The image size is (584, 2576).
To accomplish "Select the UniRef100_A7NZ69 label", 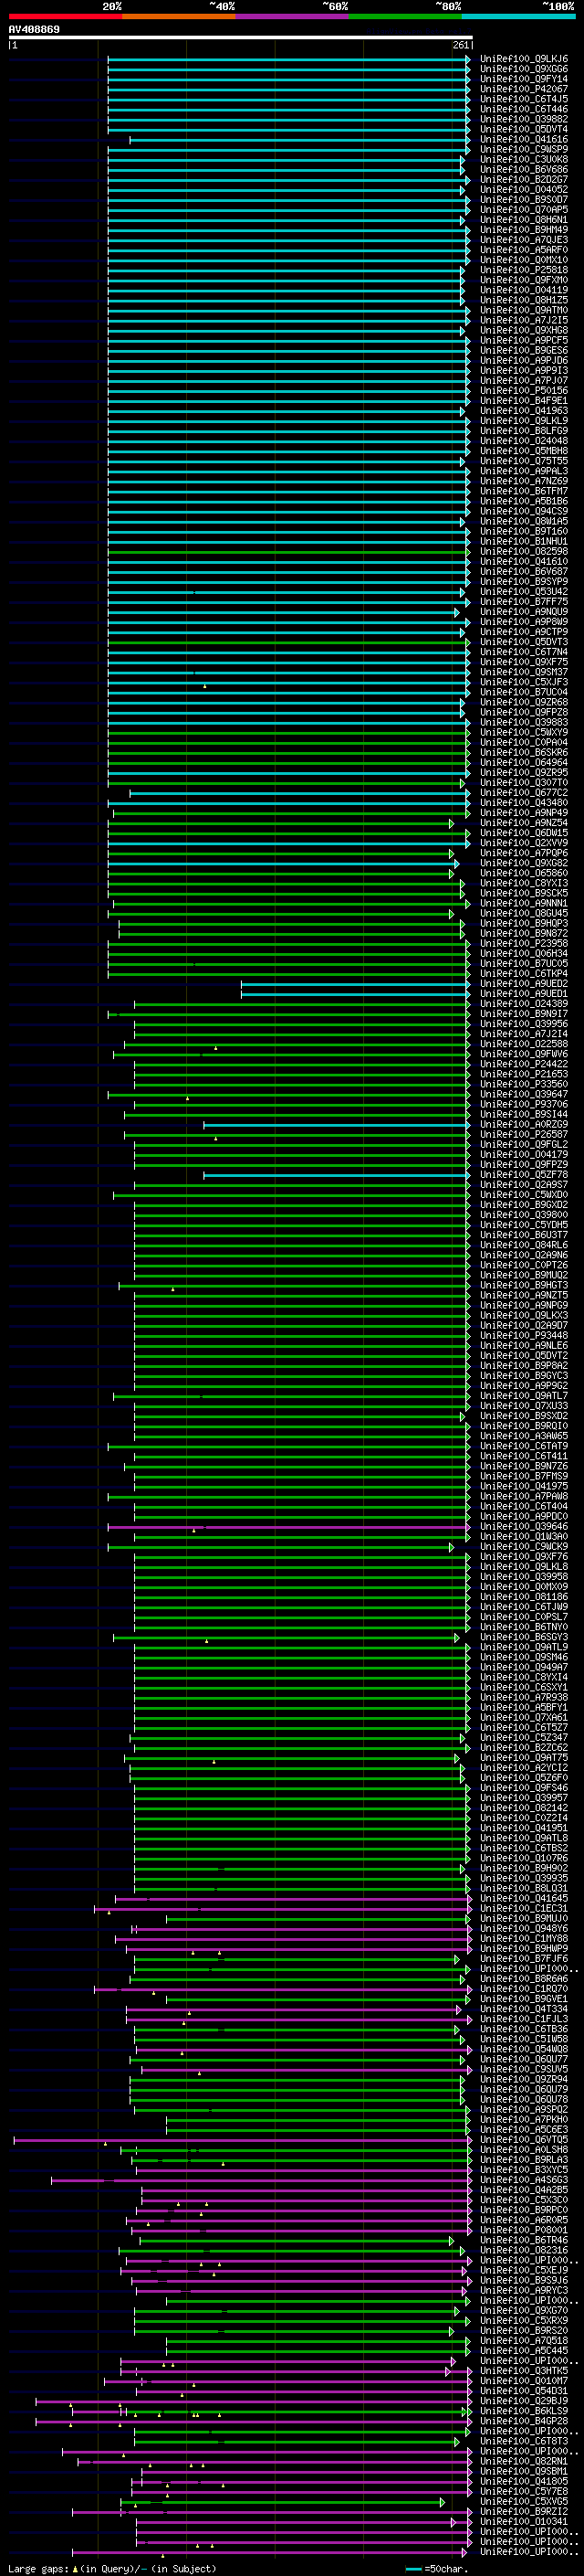I will pos(524,482).
